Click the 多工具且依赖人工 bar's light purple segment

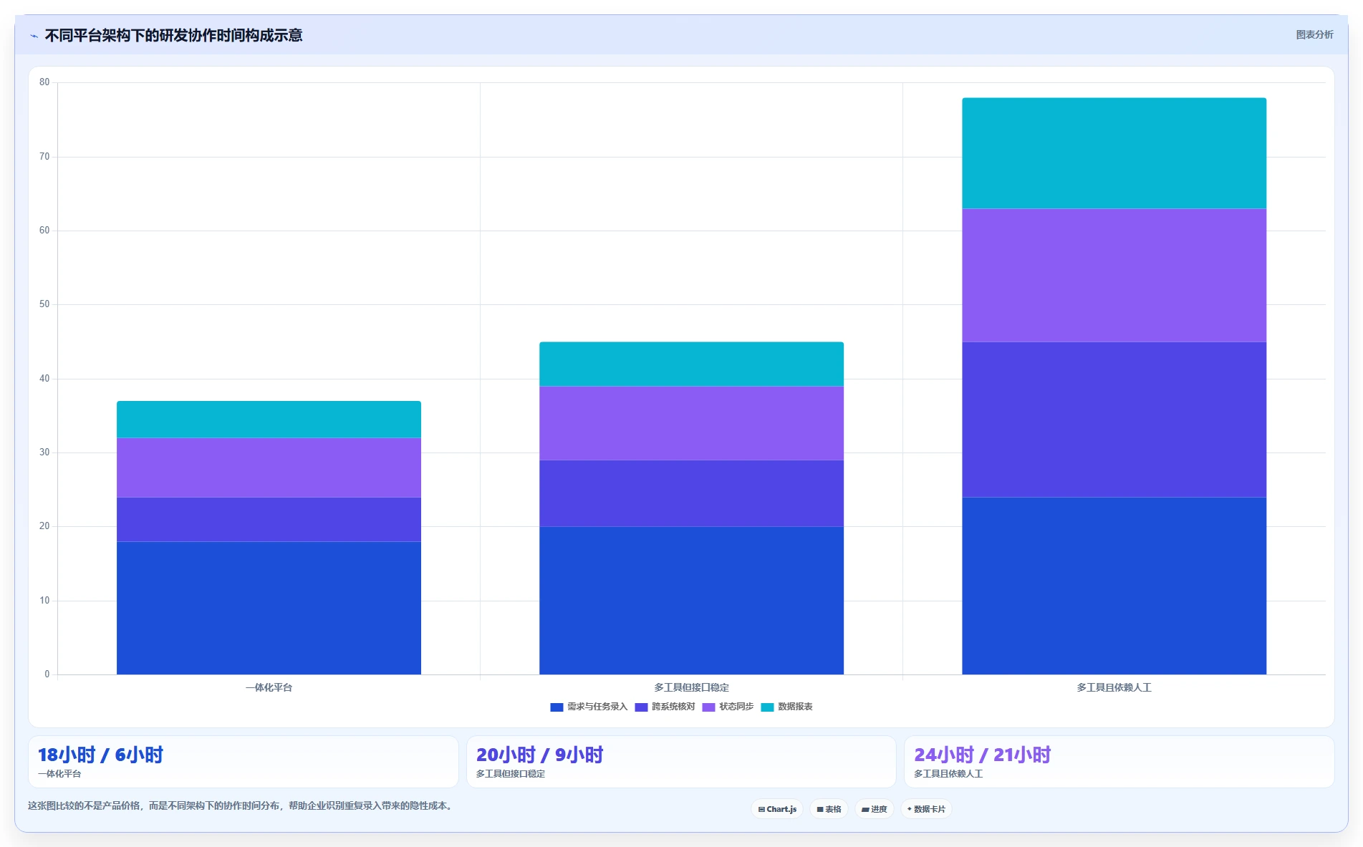[x=1114, y=276]
